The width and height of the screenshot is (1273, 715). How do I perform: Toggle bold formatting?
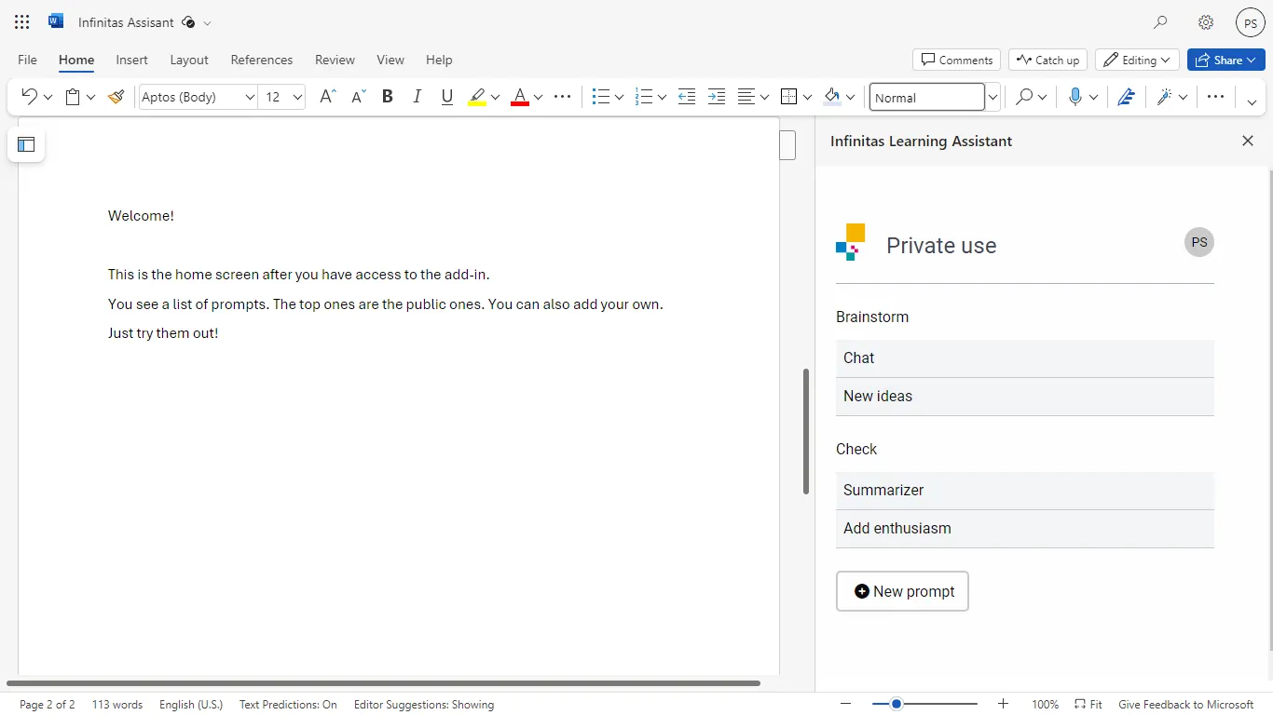pos(388,97)
